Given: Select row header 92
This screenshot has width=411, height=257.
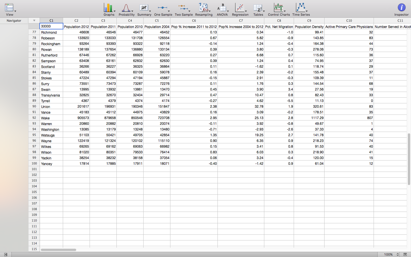Looking at the screenshot, I should point(34,118).
